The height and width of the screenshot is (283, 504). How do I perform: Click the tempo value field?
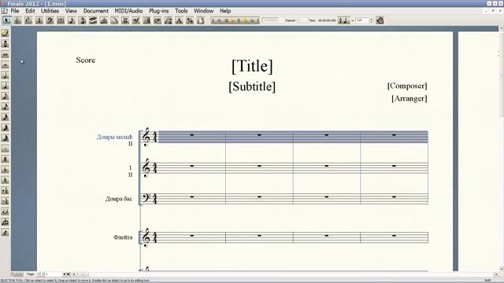(x=362, y=20)
